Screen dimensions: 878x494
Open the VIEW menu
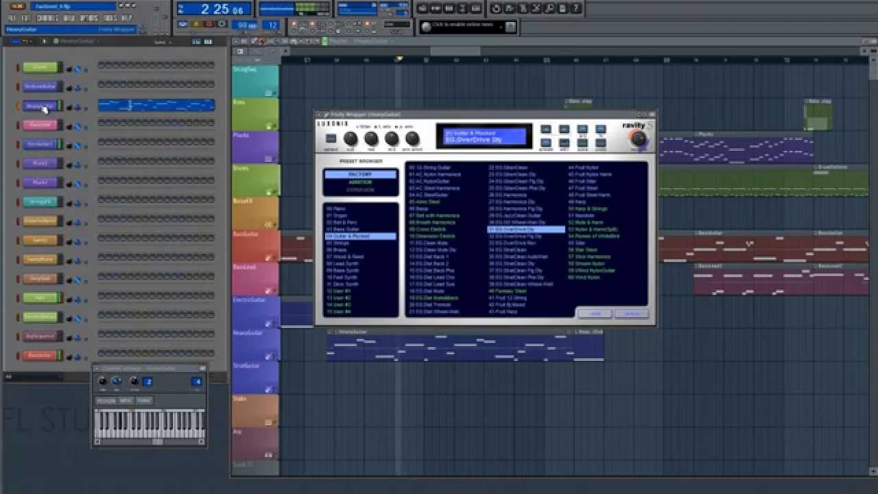[x=70, y=18]
